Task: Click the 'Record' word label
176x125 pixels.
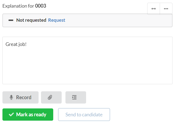Action: [x=24, y=97]
